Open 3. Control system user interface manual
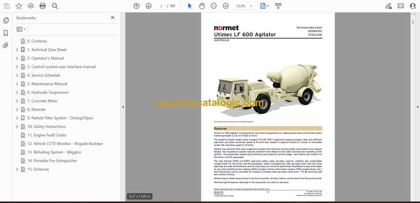 61,67
